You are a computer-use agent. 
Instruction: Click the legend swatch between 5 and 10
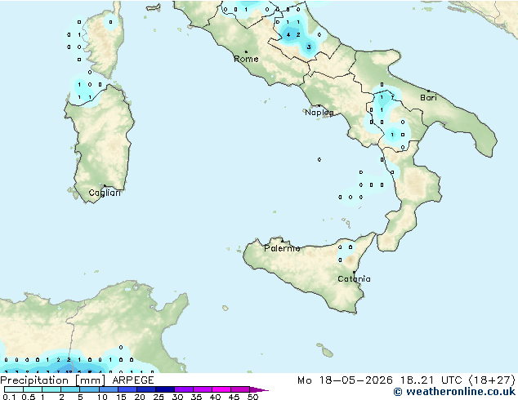point(90,389)
